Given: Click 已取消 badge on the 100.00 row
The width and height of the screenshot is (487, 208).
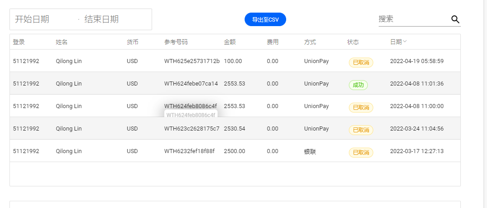Looking at the screenshot, I should [361, 63].
